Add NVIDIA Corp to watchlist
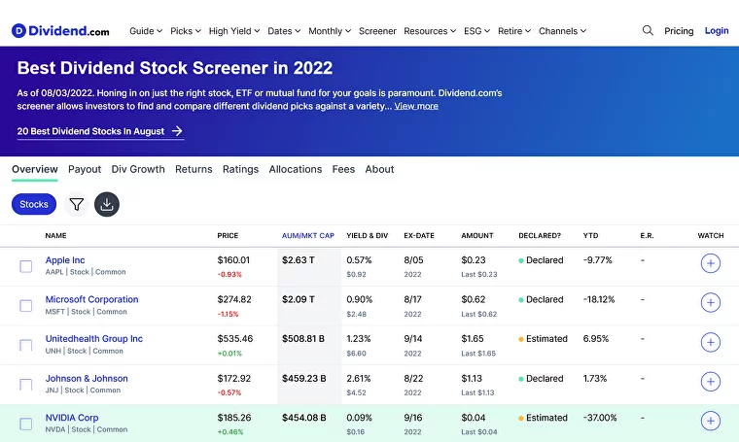This screenshot has width=739, height=442. coord(710,422)
